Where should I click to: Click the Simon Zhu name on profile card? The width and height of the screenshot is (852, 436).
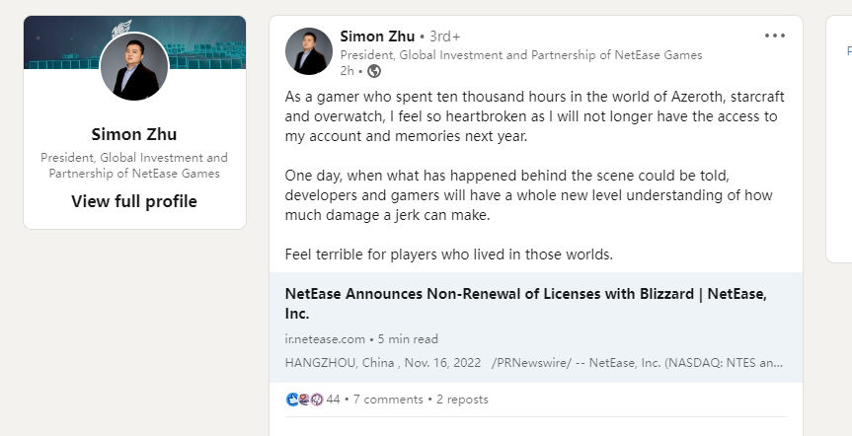click(134, 134)
